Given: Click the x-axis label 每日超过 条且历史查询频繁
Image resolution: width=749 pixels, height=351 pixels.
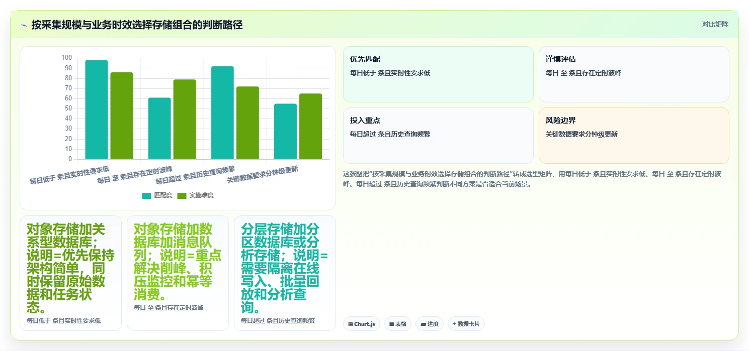Looking at the screenshot, I should (195, 175).
